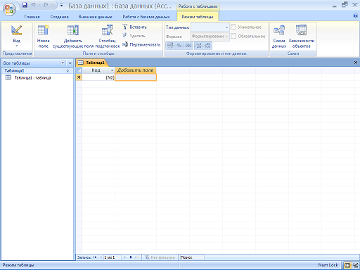Viewport: 360px width, 270px height.
Task: Go to last record navigation button
Action: point(131,257)
